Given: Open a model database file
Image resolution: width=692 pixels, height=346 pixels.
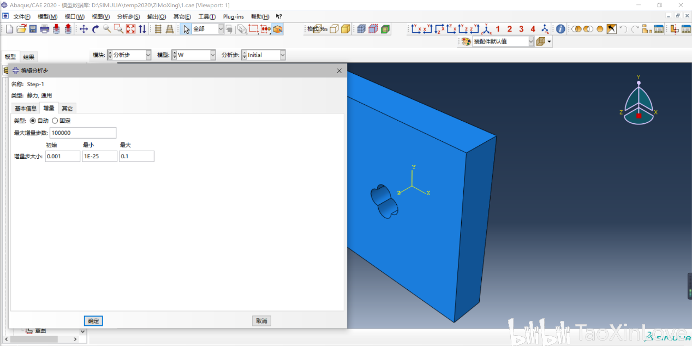Looking at the screenshot, I should pos(21,29).
